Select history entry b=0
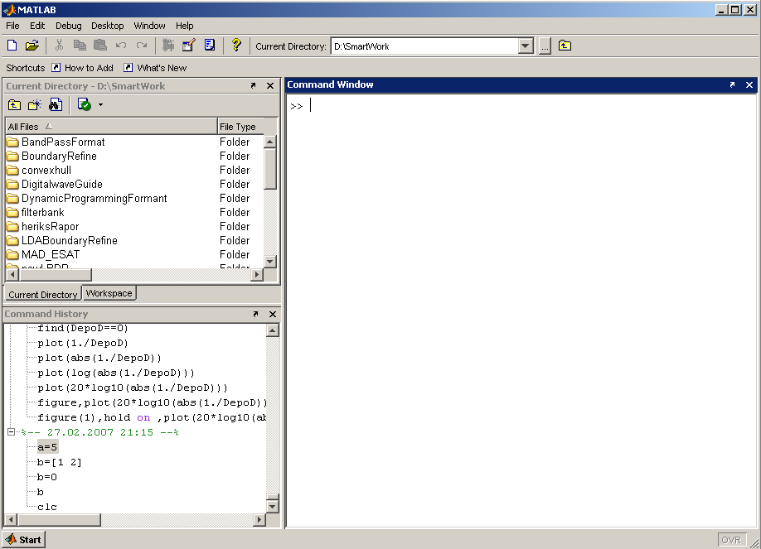 (x=47, y=477)
